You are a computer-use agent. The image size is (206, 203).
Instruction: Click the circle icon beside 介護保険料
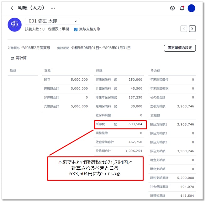click(115, 89)
